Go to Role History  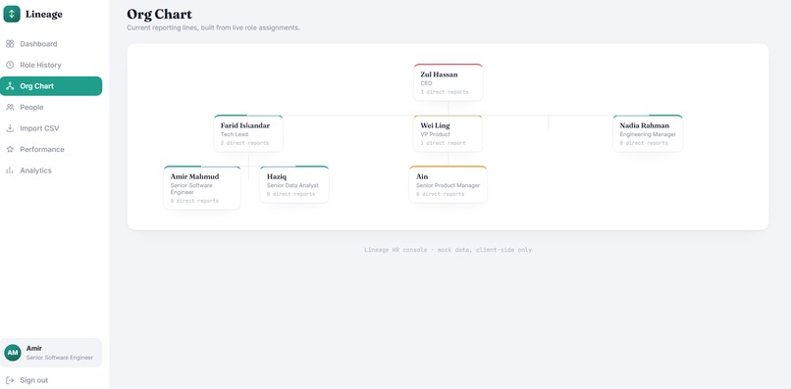(x=51, y=65)
